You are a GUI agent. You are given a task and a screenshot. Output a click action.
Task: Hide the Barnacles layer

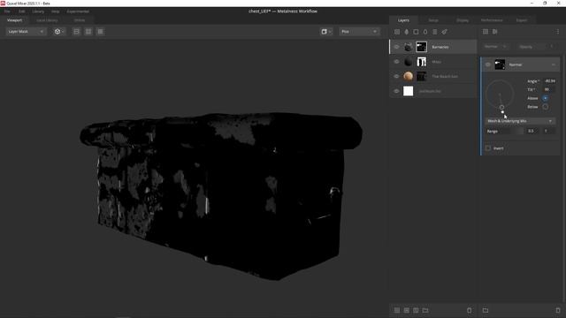pyautogui.click(x=397, y=47)
